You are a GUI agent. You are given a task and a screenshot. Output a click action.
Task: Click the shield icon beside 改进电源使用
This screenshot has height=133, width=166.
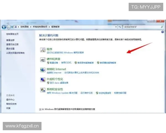tap(97, 93)
